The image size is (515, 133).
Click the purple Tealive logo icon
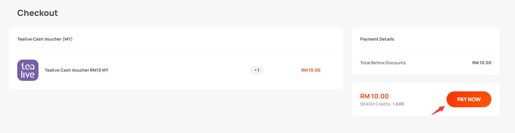[x=28, y=70]
